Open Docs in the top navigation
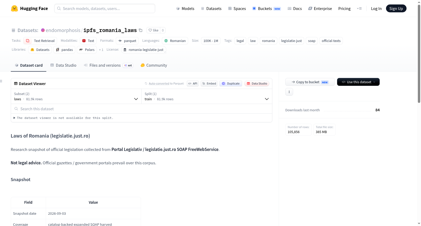Viewport: 421px width, 226px height. 294,8
